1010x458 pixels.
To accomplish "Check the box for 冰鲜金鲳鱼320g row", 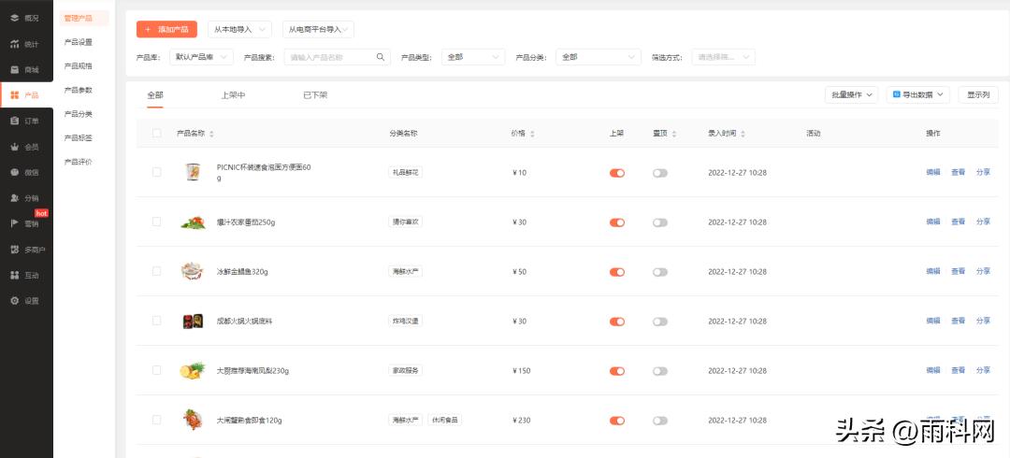I will 156,271.
